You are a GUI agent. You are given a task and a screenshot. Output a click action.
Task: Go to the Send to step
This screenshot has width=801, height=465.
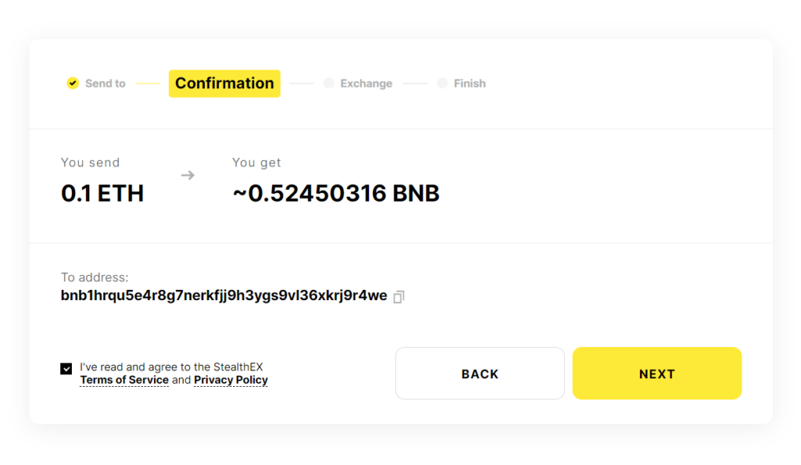[x=105, y=84]
